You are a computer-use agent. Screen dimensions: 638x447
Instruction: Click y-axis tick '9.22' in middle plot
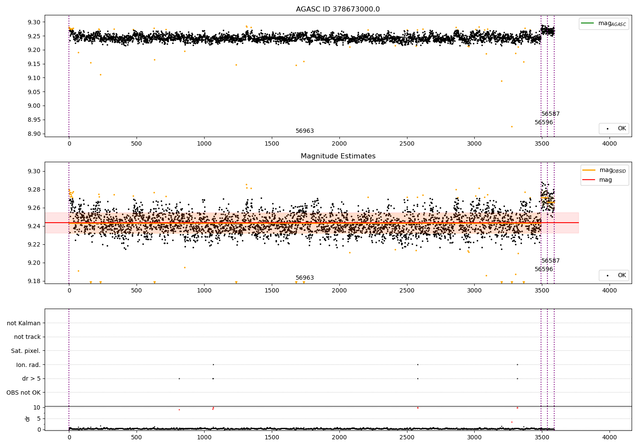coord(34,244)
